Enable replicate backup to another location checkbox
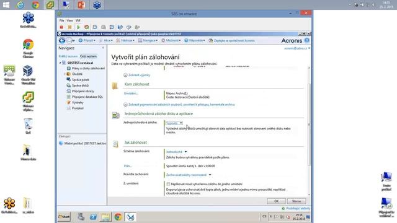Screen dimensions: 397x223 tap(168, 184)
